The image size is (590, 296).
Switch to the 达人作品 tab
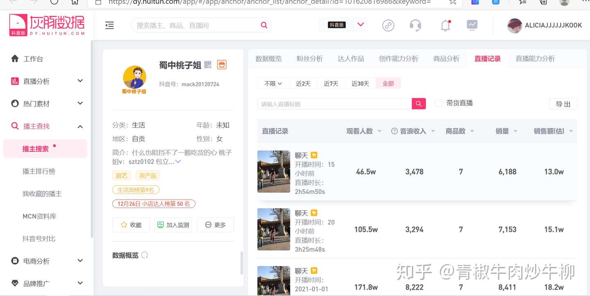point(351,59)
